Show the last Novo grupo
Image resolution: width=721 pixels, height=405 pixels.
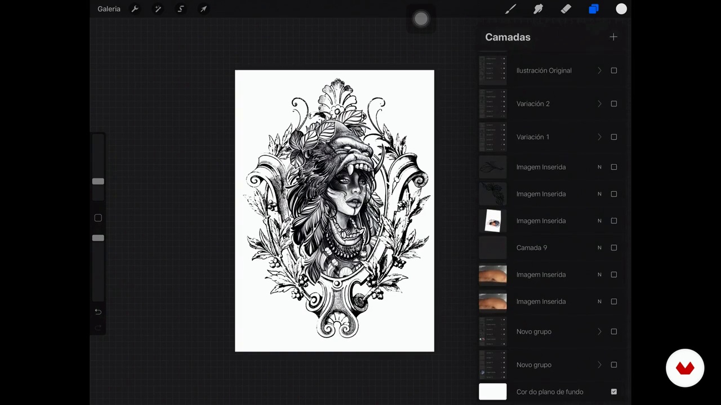614,364
